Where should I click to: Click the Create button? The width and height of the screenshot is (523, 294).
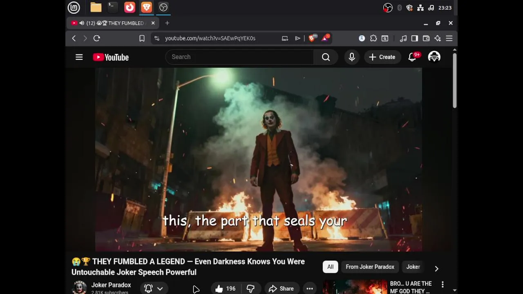[382, 57]
